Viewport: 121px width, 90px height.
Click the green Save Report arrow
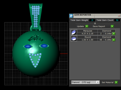tap(112, 26)
